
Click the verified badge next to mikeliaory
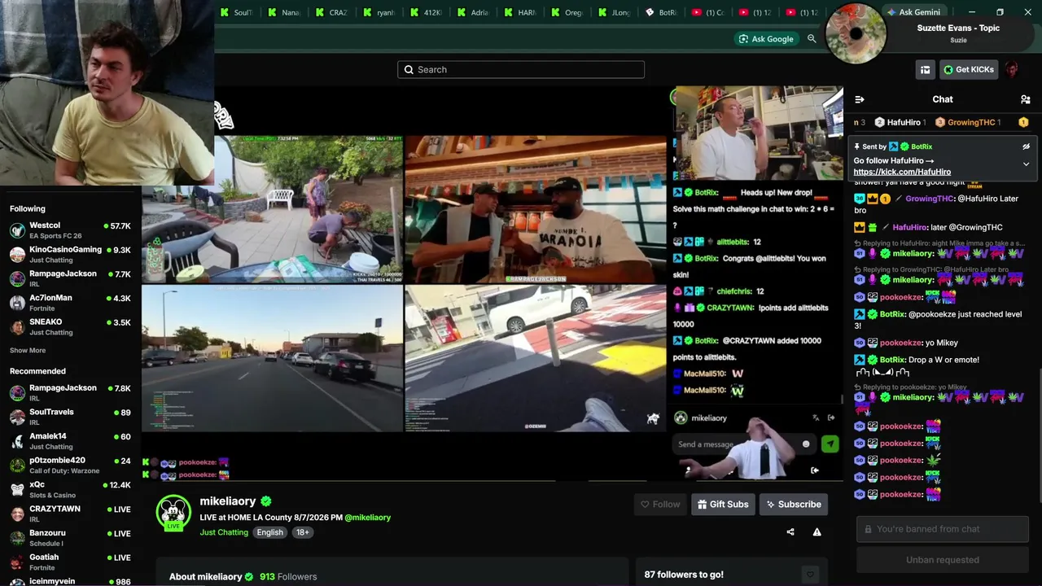pyautogui.click(x=266, y=501)
